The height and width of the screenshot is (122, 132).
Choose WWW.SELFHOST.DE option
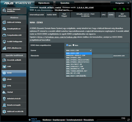click(x=79, y=64)
